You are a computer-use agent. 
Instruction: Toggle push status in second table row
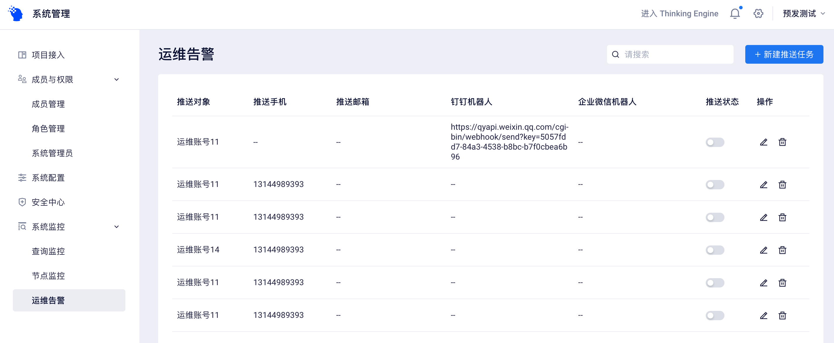(x=715, y=185)
